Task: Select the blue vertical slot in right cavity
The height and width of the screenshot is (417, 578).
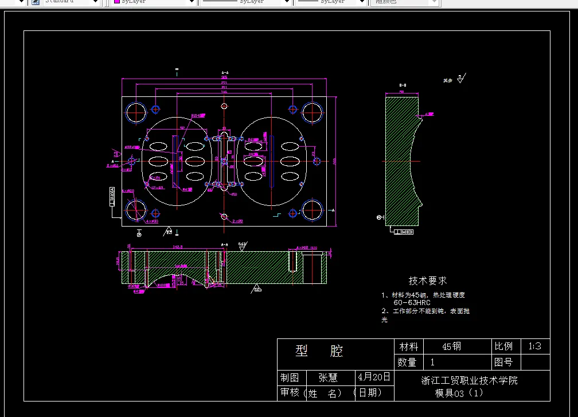Action: point(272,162)
